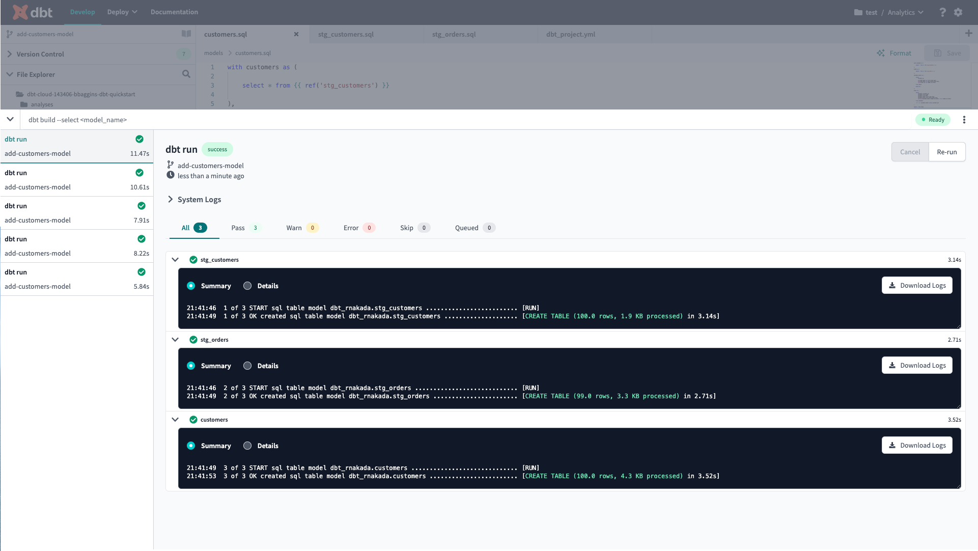
Task: Collapse the command panel chevron
Action: point(10,119)
